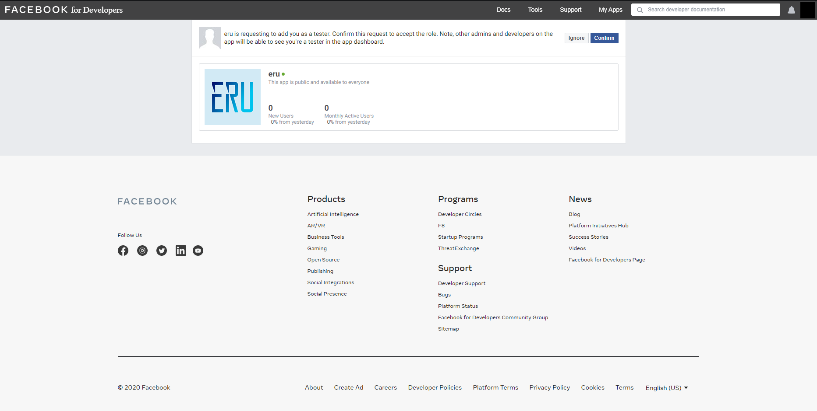Viewport: 817px width, 411px height.
Task: Open About footer link
Action: point(314,387)
